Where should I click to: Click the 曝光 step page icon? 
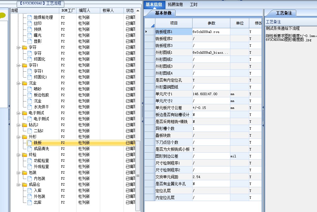tap(30, 35)
